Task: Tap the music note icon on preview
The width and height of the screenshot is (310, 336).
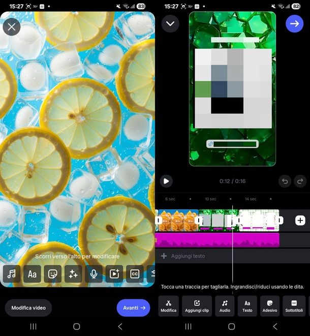Action: click(x=12, y=274)
